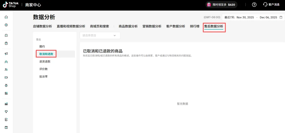Click the home icon in left sidebar
Viewport: 285px width, 133px height.
tap(6, 17)
